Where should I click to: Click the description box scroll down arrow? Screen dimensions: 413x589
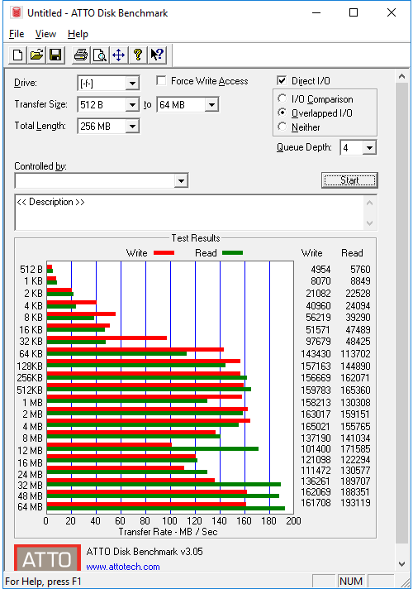click(369, 223)
